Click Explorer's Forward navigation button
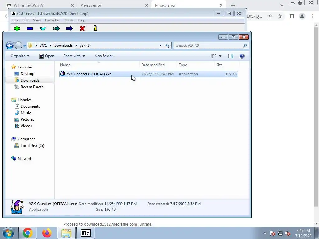 point(18,45)
